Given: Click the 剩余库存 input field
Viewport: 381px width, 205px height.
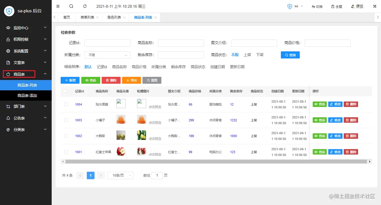Looking at the screenshot, I should (181, 55).
